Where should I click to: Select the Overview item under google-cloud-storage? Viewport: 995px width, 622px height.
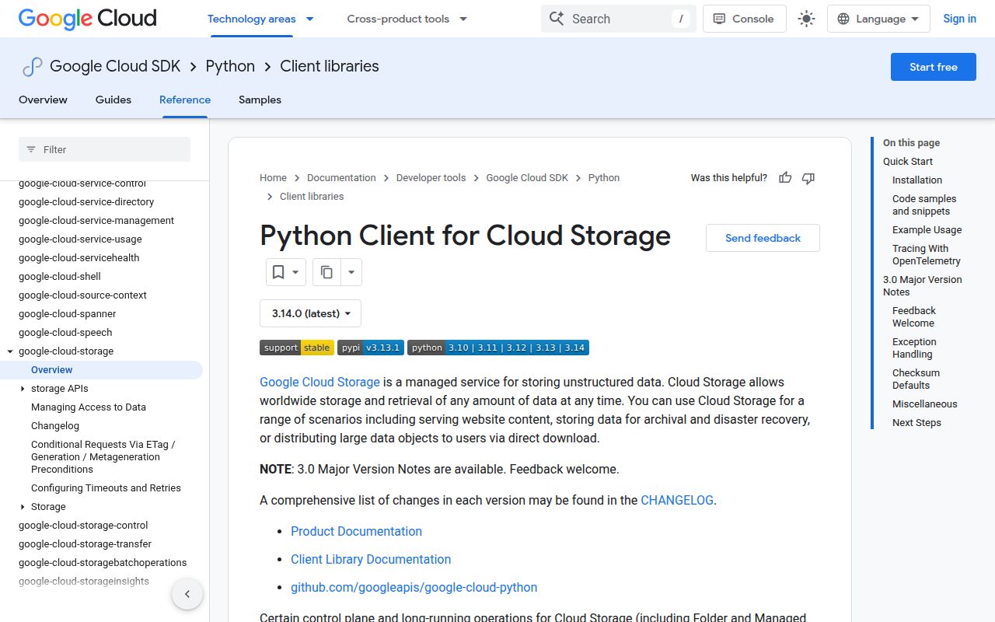click(52, 370)
